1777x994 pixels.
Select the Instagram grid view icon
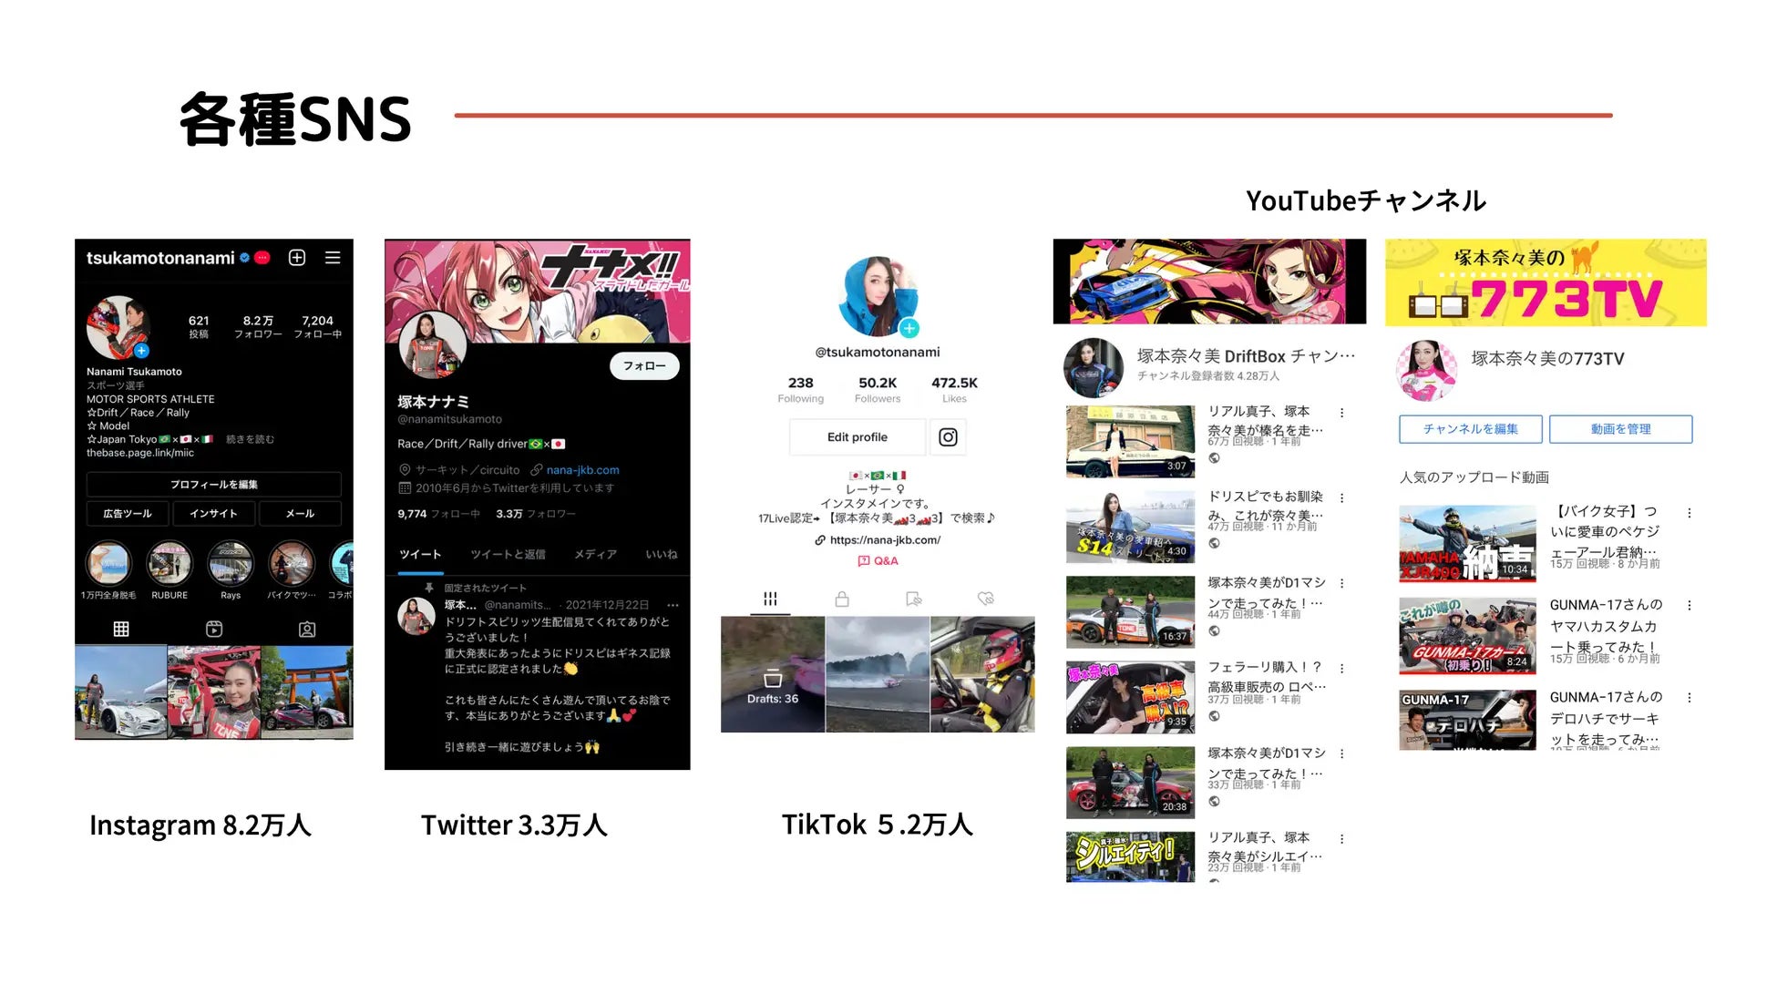pyautogui.click(x=121, y=629)
